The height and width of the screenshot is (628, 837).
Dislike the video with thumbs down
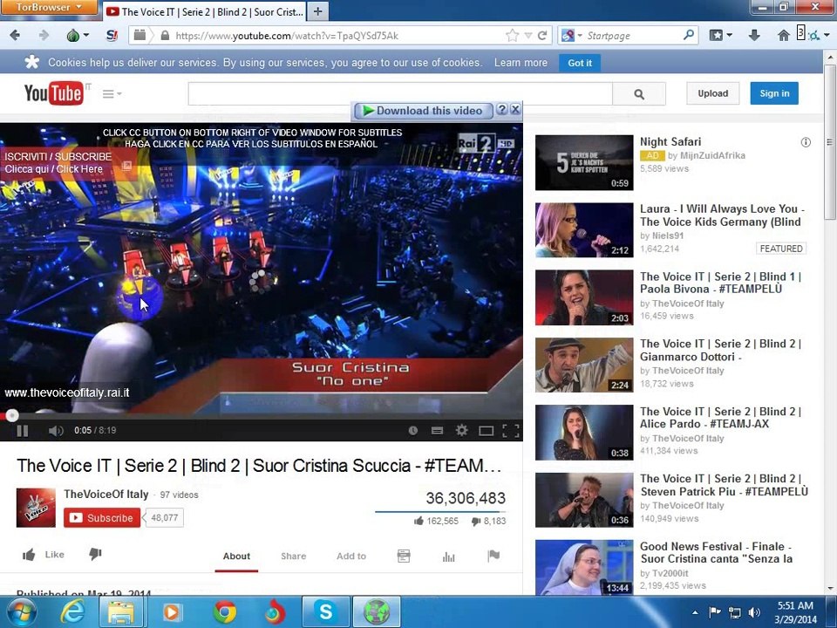pos(96,555)
